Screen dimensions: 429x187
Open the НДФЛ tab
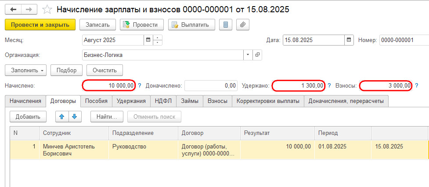pos(163,101)
